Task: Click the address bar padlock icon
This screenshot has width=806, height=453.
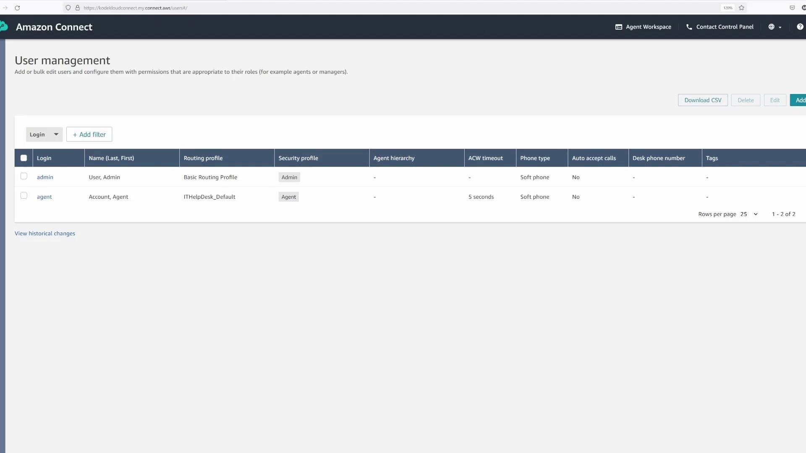Action: pyautogui.click(x=77, y=8)
